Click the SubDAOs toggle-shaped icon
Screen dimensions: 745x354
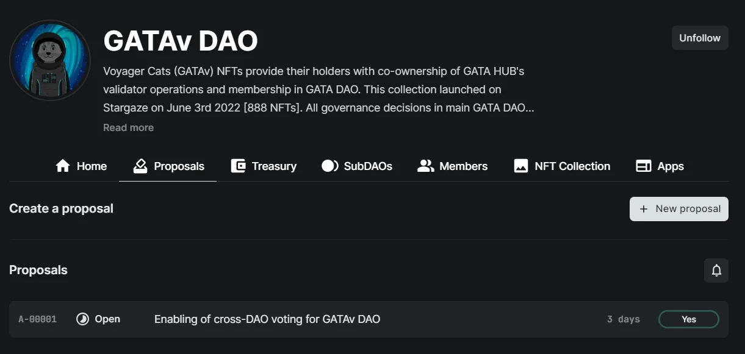[330, 166]
